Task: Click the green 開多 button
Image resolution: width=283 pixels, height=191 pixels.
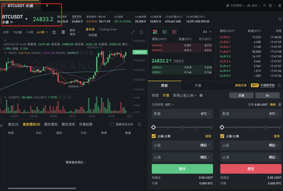Action: coord(182,169)
